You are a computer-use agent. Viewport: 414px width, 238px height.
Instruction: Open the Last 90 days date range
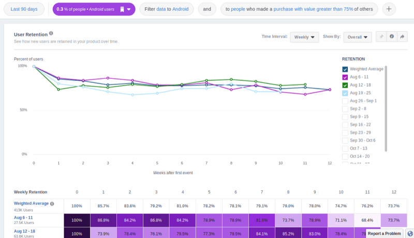pyautogui.click(x=24, y=9)
